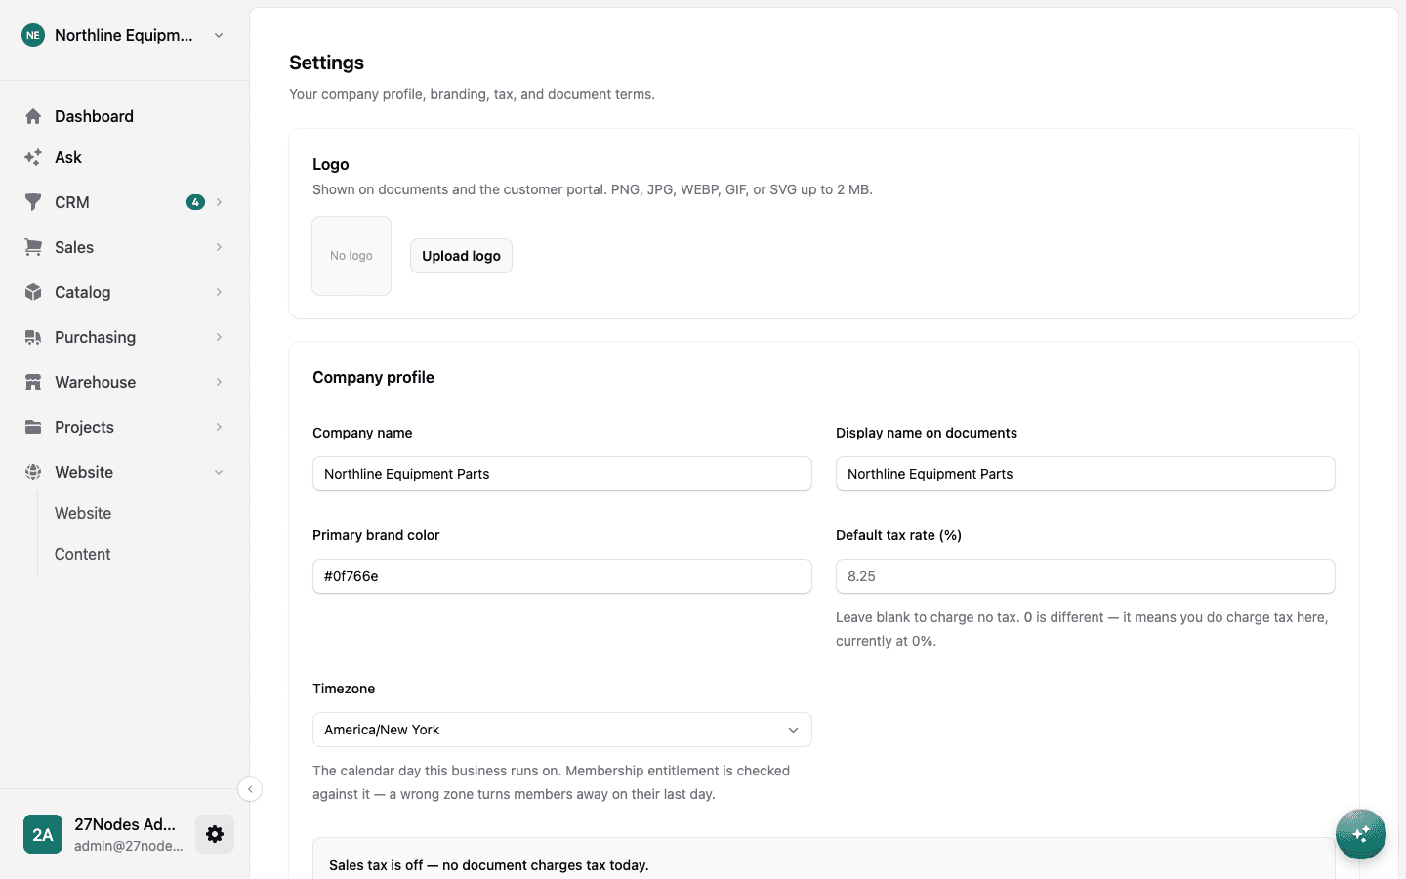1406x879 pixels.
Task: Click the Timezone label
Action: point(344,689)
